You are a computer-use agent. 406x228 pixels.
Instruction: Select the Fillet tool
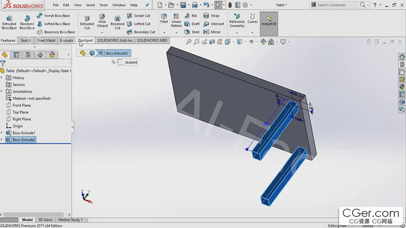164,18
